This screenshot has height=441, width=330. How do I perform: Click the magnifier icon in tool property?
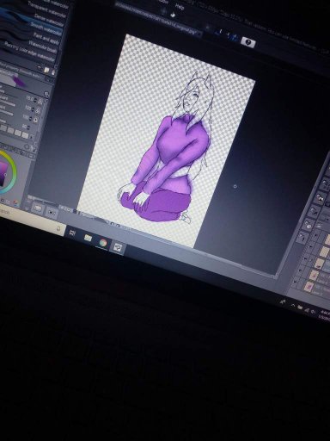coord(46,94)
